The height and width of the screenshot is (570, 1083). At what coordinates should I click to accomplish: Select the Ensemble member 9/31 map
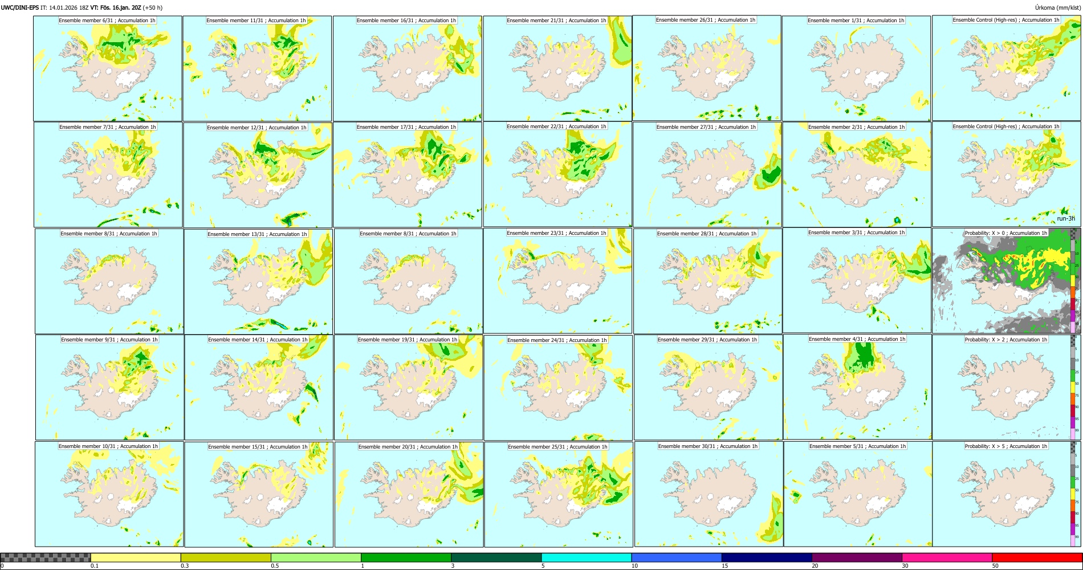[109, 388]
